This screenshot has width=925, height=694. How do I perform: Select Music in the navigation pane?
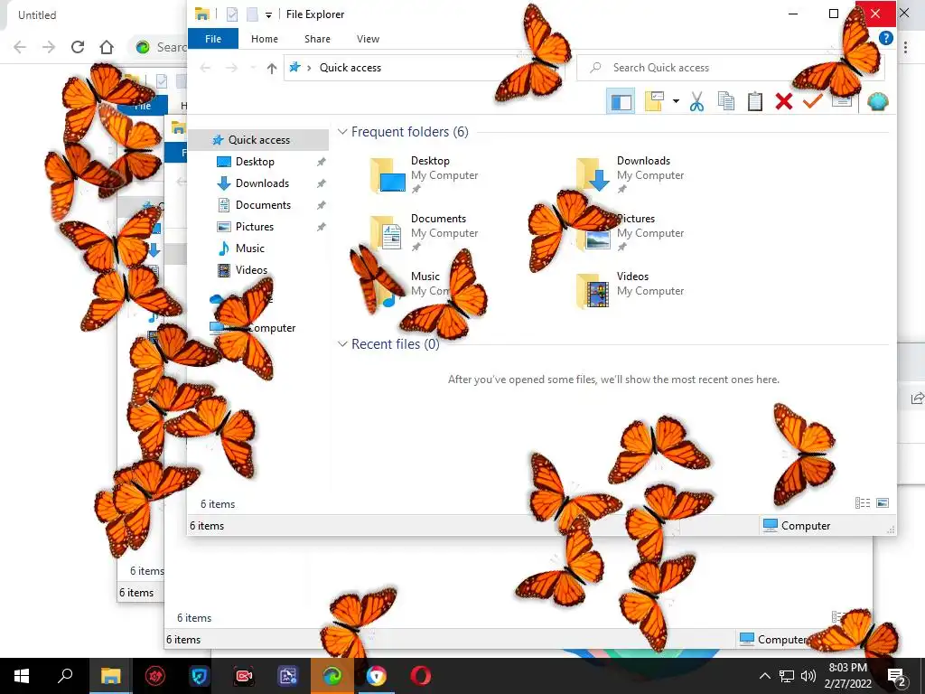pos(249,249)
